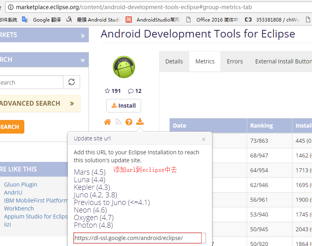Open the 最强 Android Studio bookmark

(93, 20)
